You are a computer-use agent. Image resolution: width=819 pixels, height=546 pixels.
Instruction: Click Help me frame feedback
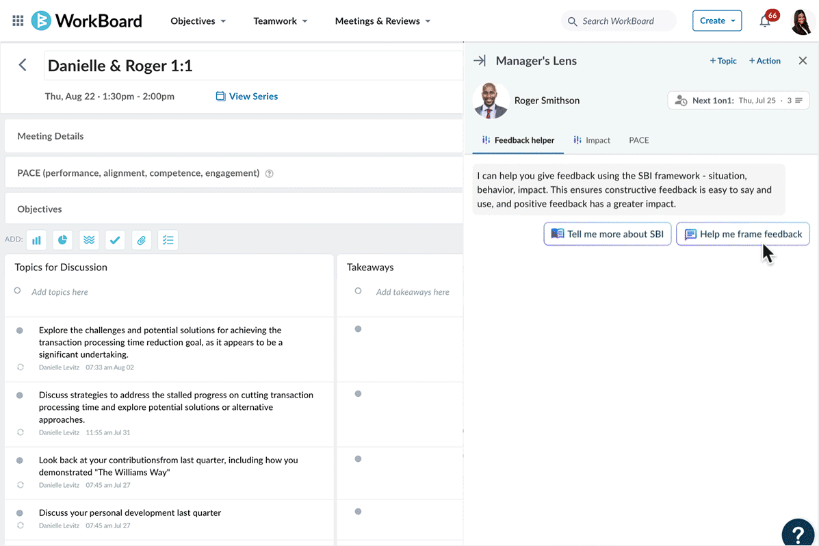(743, 234)
